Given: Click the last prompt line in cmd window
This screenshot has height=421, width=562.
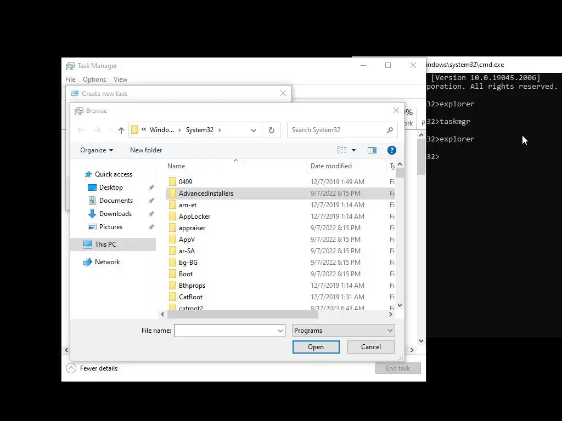Looking at the screenshot, I should (x=433, y=157).
